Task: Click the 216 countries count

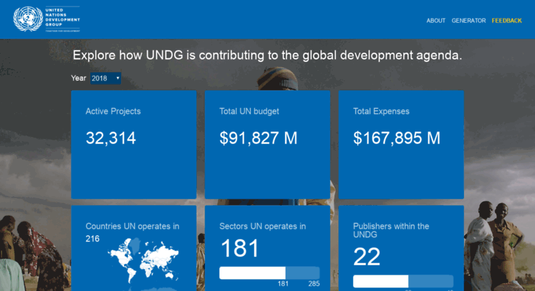Action: (92, 239)
